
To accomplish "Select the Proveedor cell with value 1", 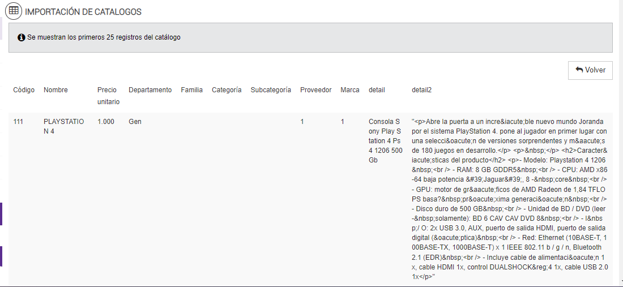I will pyautogui.click(x=302, y=122).
